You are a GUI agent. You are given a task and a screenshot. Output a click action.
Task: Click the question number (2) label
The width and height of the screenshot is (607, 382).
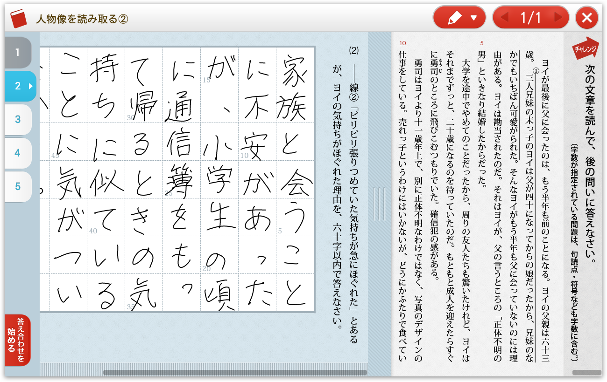353,50
